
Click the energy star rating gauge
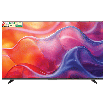coord(6,24)
